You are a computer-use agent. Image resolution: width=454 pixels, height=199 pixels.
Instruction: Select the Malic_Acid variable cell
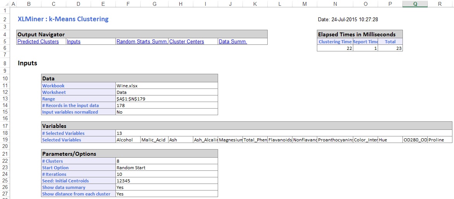[154, 140]
